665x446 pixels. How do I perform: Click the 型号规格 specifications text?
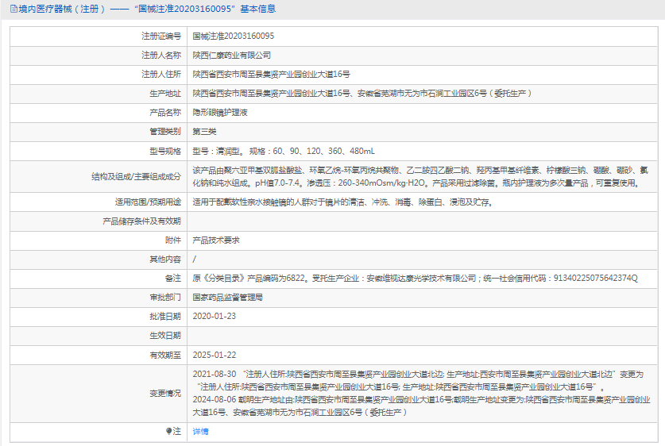coord(284,151)
